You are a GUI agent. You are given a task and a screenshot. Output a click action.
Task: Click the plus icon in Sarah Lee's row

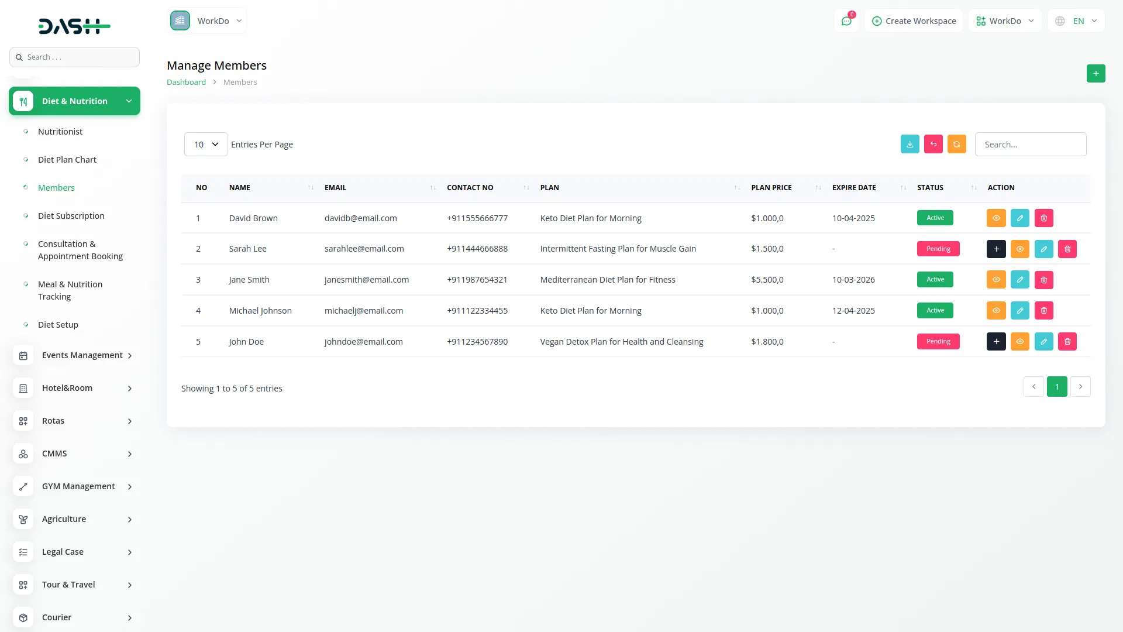click(995, 249)
